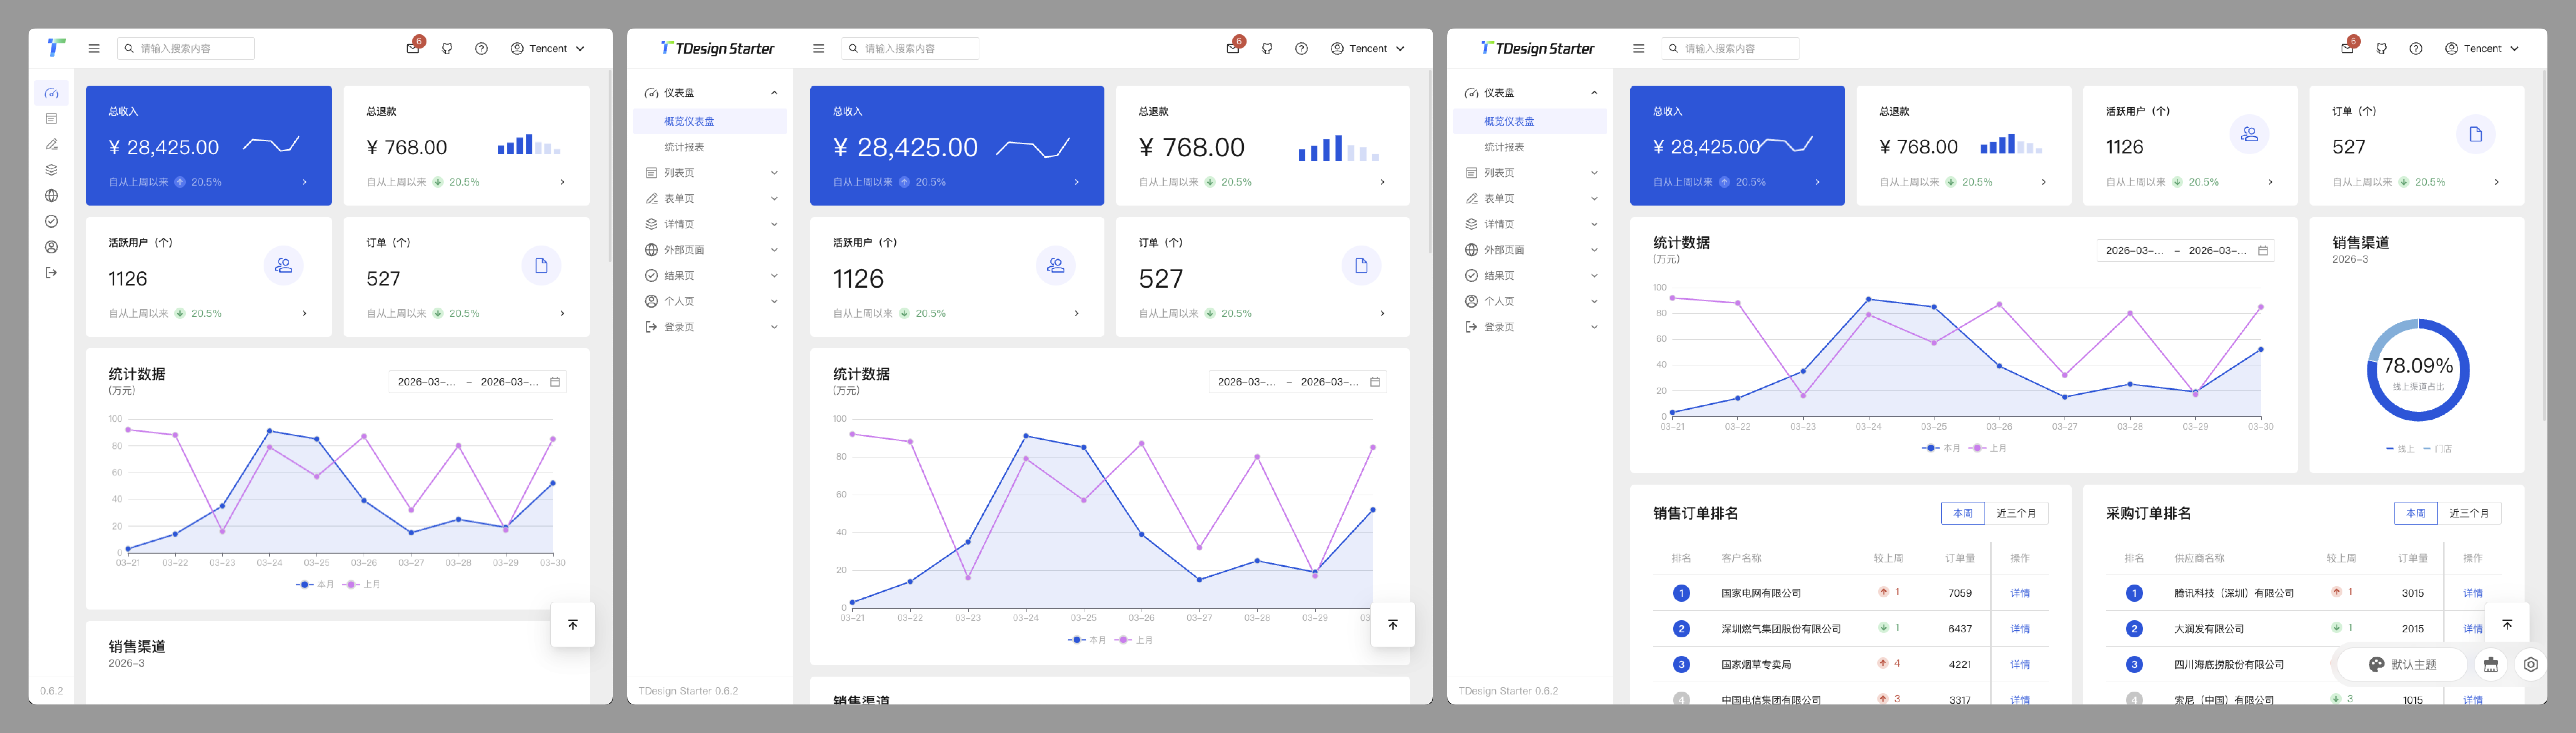Toggle the 线上 legend in the right panel's 销售渠道 chart
Image resolution: width=2576 pixels, height=733 pixels.
tap(2400, 449)
